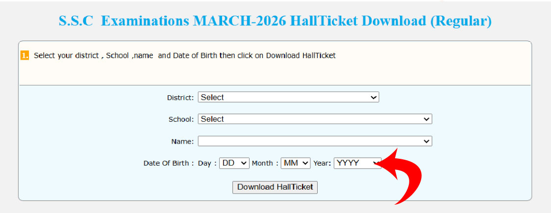The height and width of the screenshot is (213, 551).
Task: Click the "District:" field label
Action: 180,98
